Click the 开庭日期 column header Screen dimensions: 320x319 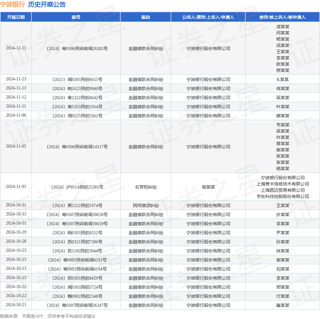point(16,17)
